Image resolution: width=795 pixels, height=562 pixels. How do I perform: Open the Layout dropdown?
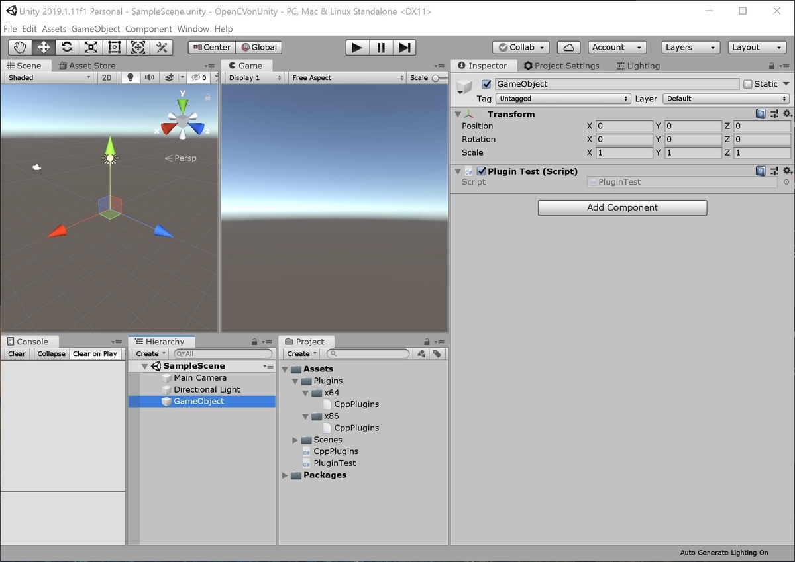coord(757,47)
